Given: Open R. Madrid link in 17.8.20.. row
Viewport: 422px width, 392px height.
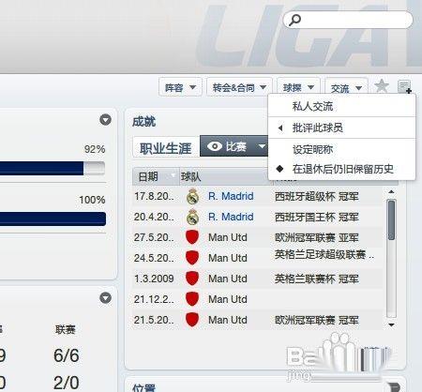Looking at the screenshot, I should [231, 196].
